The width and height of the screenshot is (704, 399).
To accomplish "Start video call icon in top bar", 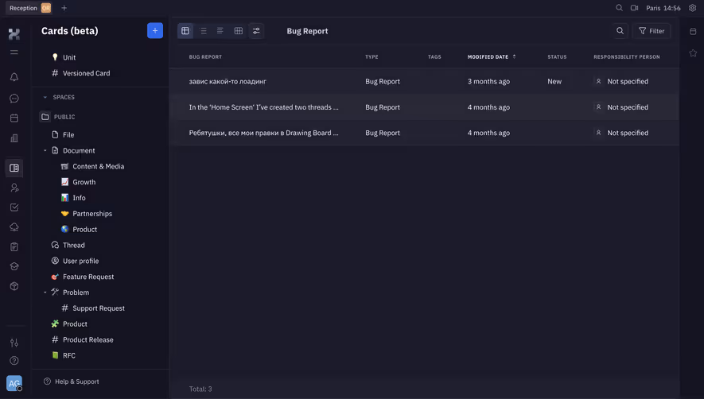I will point(635,8).
